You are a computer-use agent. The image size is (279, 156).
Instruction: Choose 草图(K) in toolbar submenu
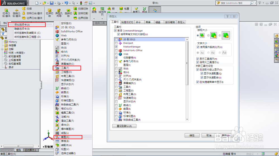pos(68,137)
